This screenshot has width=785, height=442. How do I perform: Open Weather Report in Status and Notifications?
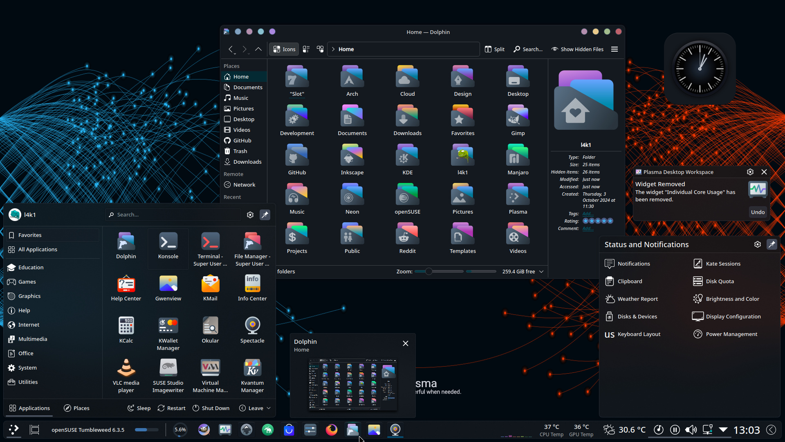pos(637,299)
